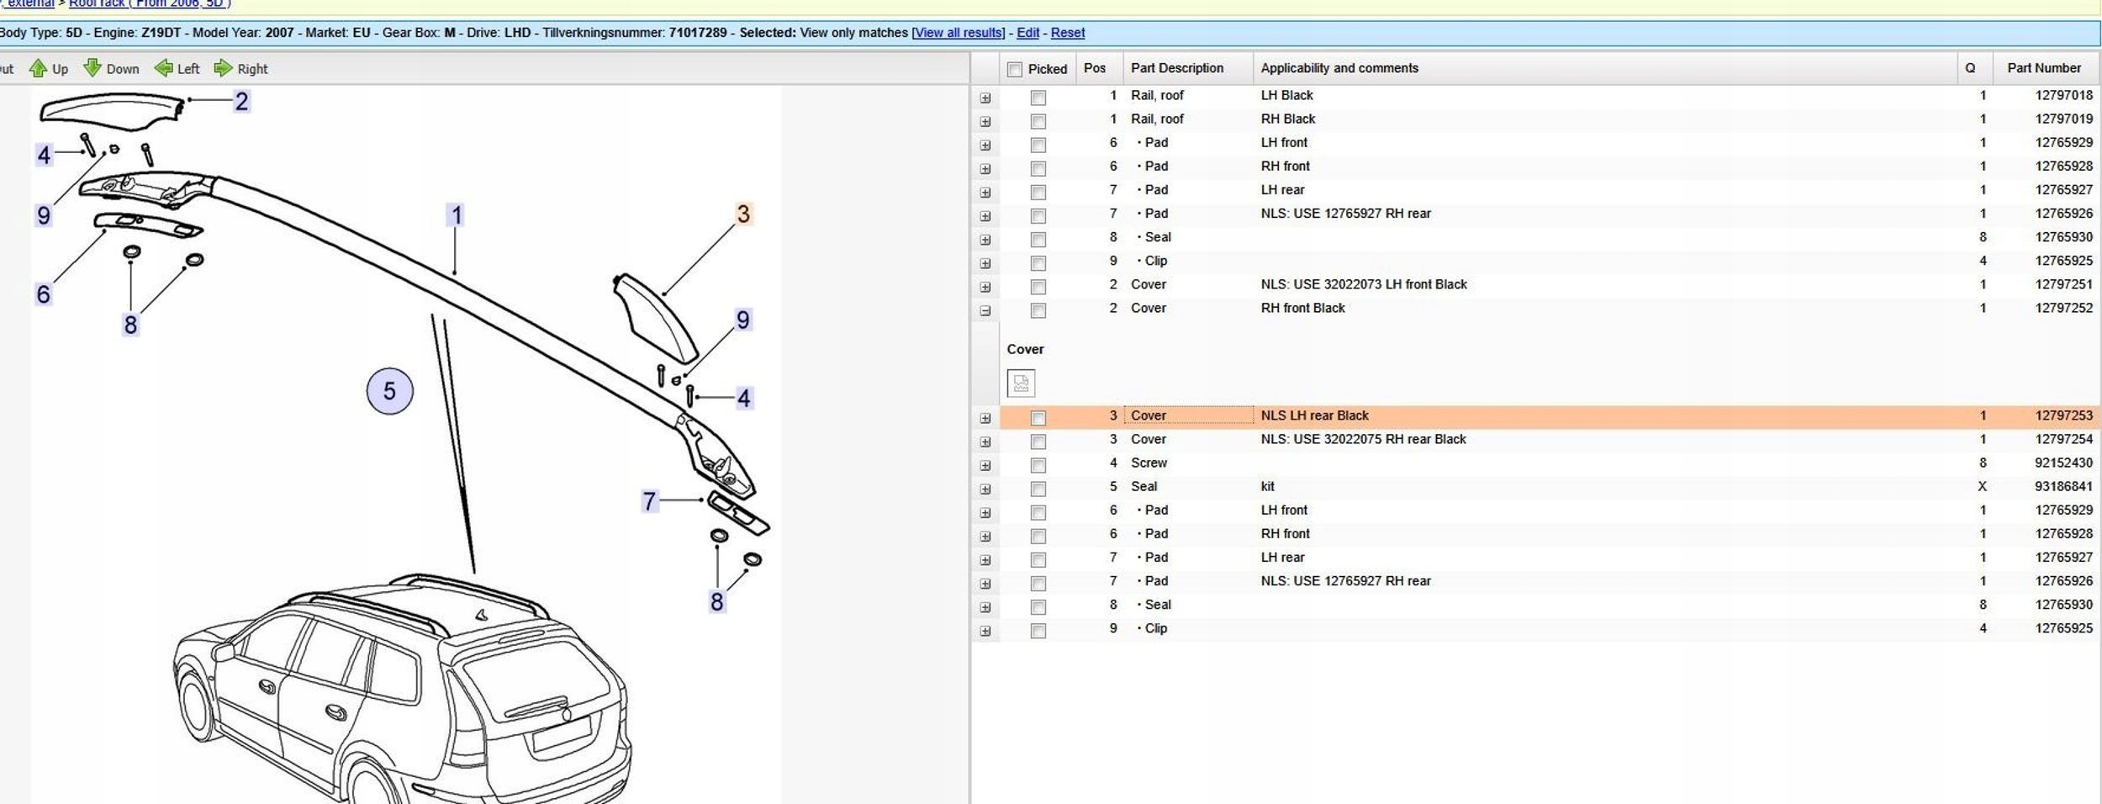Expand the highlighted Cover NLS LH rear row
The image size is (2102, 804).
[985, 419]
